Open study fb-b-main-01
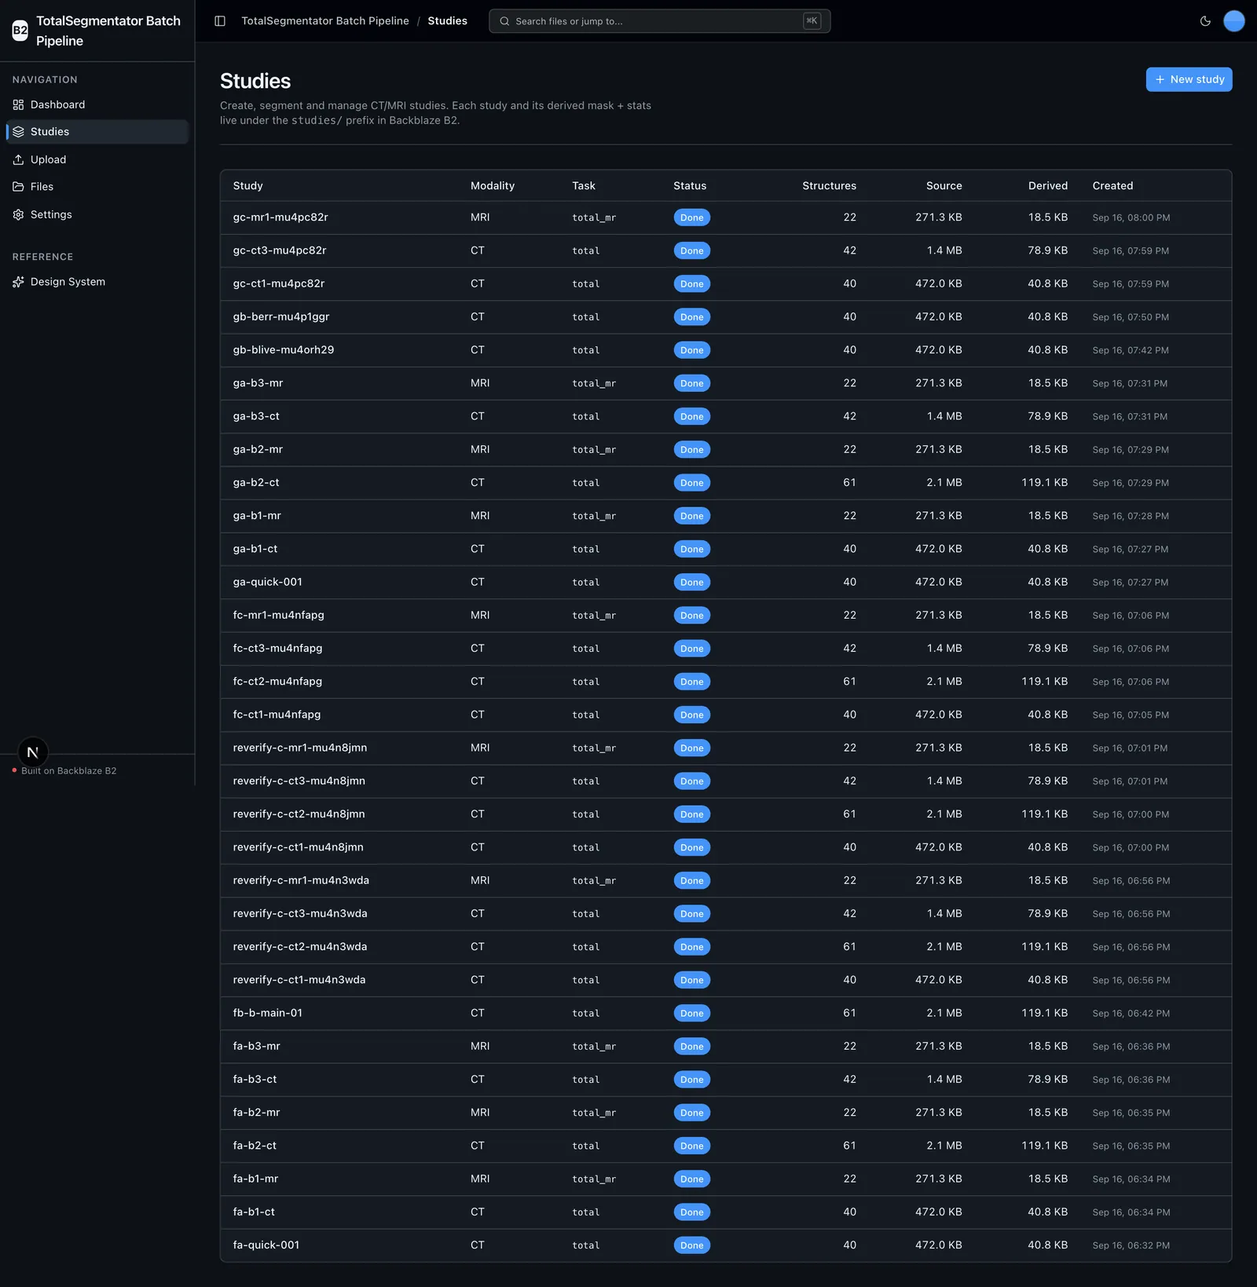Viewport: 1257px width, 1287px height. (x=268, y=1013)
